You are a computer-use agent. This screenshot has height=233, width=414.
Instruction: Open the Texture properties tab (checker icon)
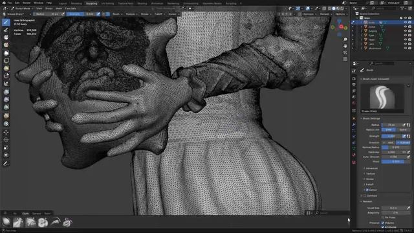coord(354,162)
